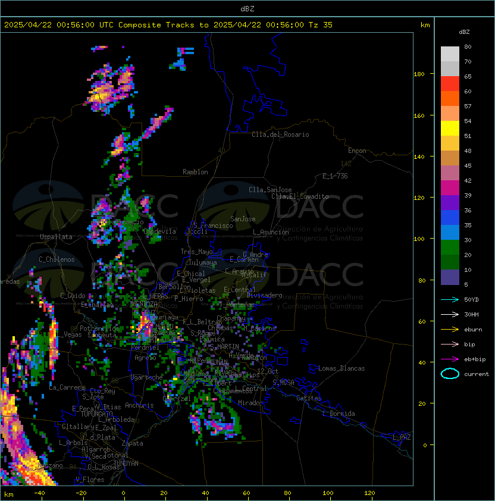495x501 pixels.
Task: Click the '50YD' legend label
Action: 471,300
